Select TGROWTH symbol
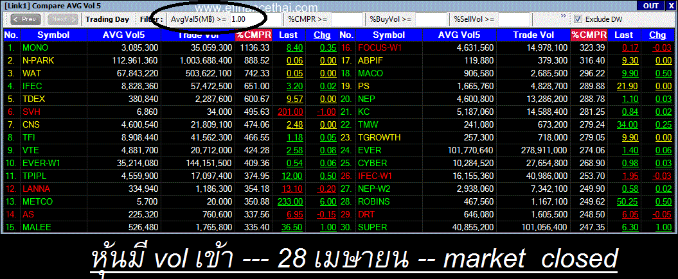The width and height of the screenshot is (678, 279). coord(379,137)
